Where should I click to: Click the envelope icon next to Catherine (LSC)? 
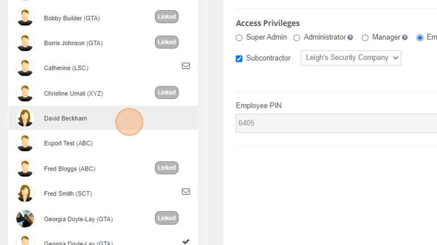(186, 66)
